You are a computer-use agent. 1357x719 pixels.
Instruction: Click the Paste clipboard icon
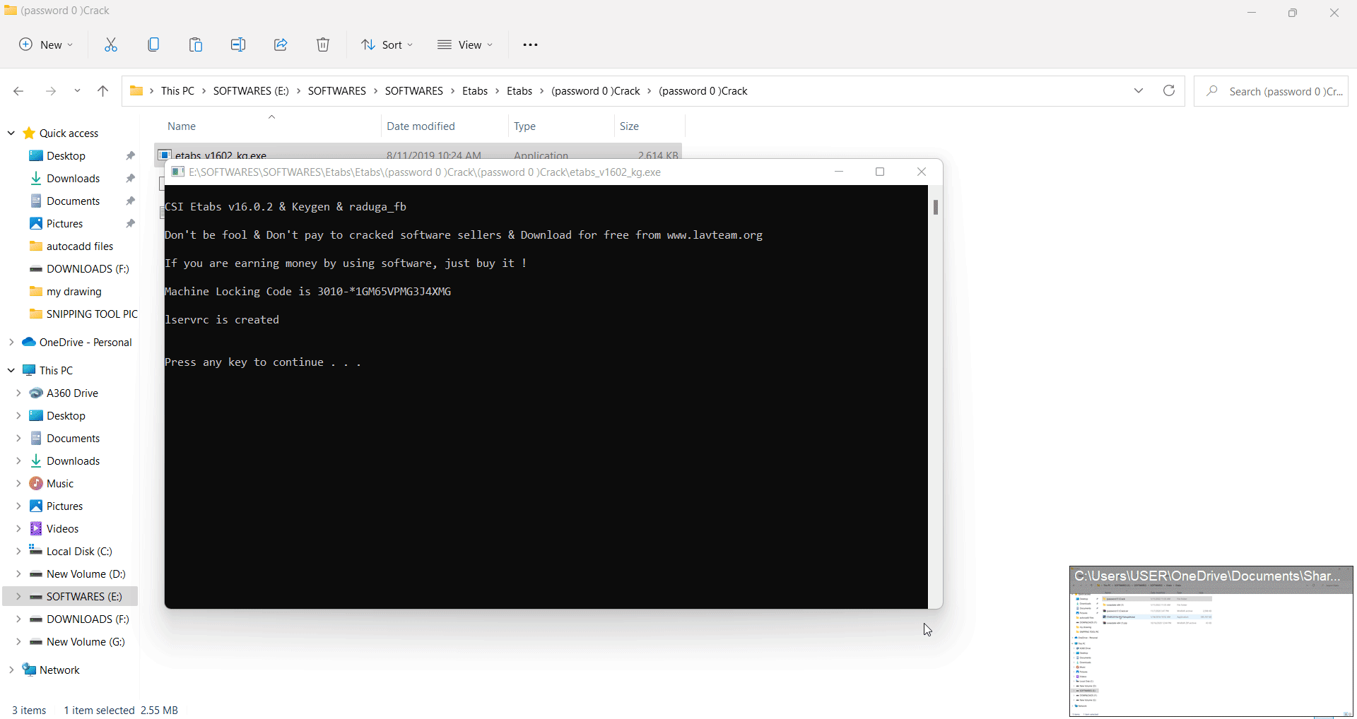click(196, 44)
